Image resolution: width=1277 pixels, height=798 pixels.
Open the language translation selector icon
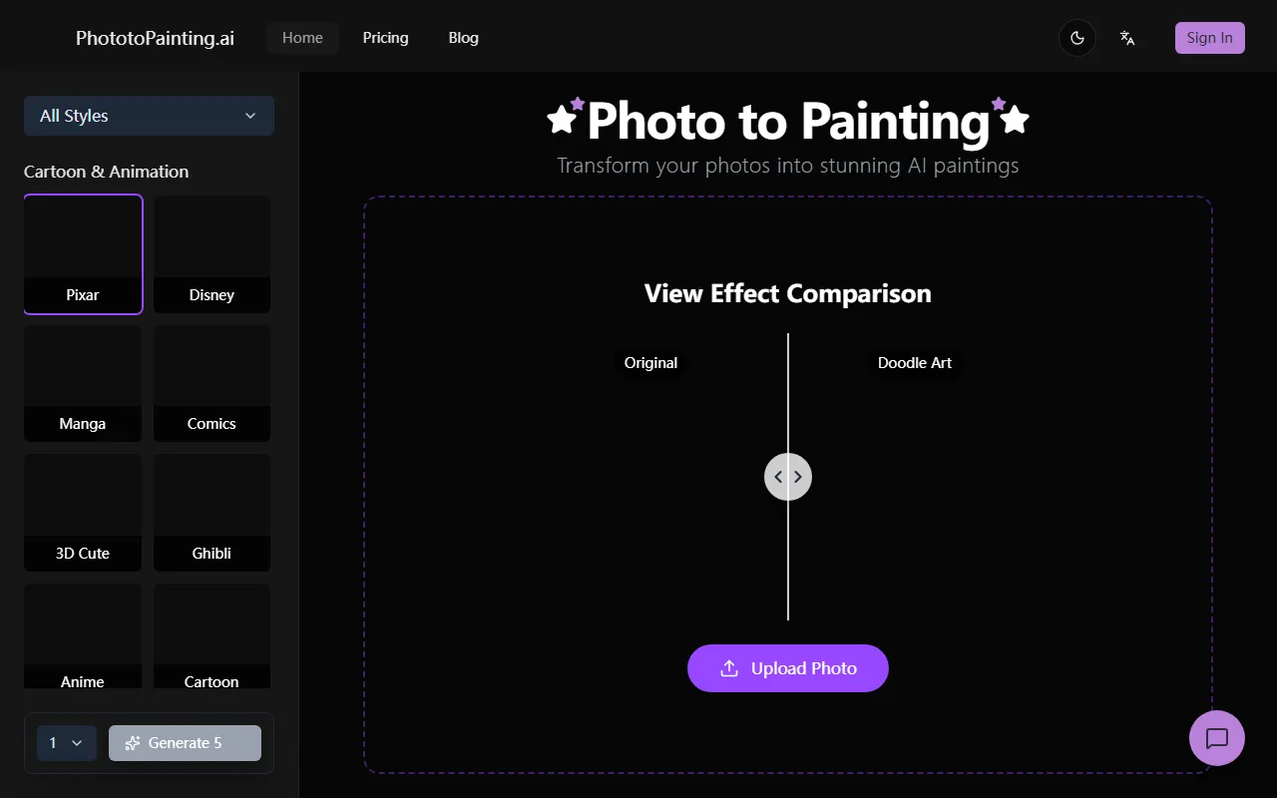[1127, 38]
